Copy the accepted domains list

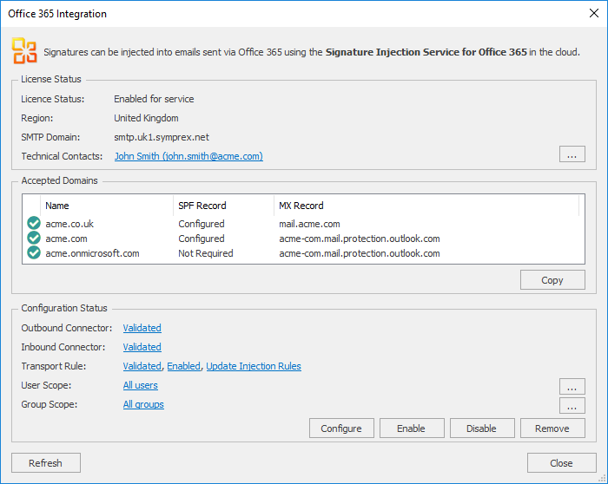click(x=552, y=280)
